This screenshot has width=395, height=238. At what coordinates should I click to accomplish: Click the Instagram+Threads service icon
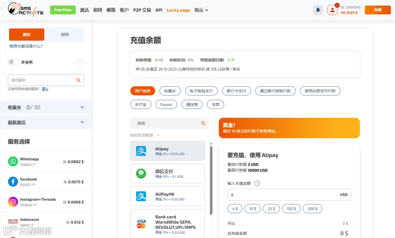13,202
